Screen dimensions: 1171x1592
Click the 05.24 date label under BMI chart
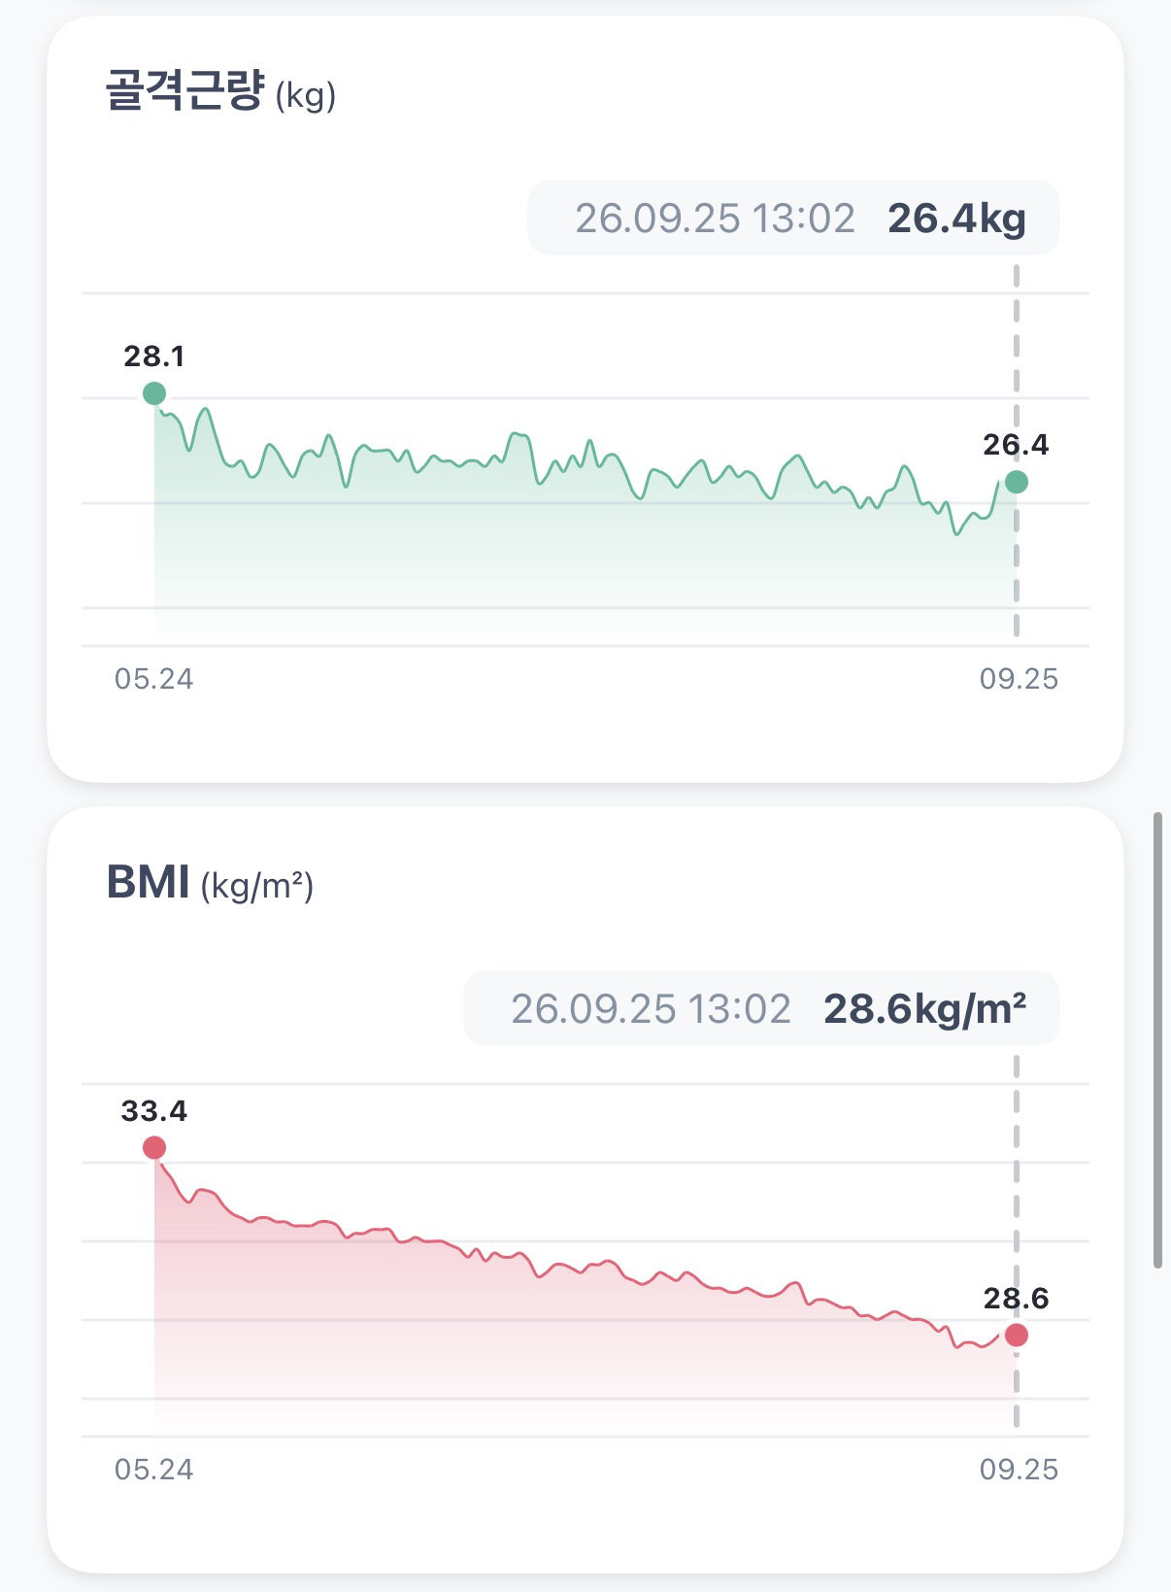click(154, 1470)
